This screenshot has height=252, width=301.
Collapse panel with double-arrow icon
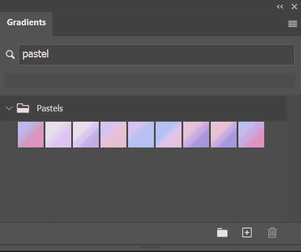pyautogui.click(x=280, y=7)
